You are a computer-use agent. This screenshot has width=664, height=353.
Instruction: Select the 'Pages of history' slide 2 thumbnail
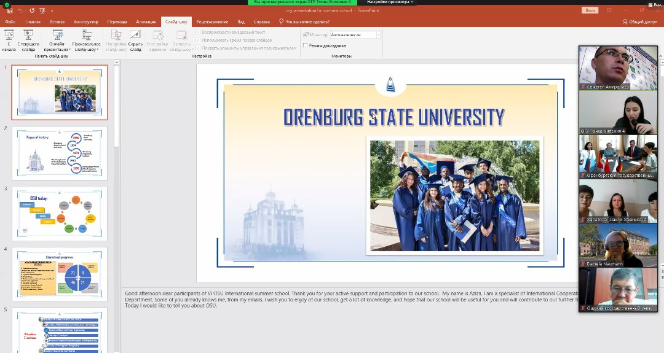[x=59, y=153]
